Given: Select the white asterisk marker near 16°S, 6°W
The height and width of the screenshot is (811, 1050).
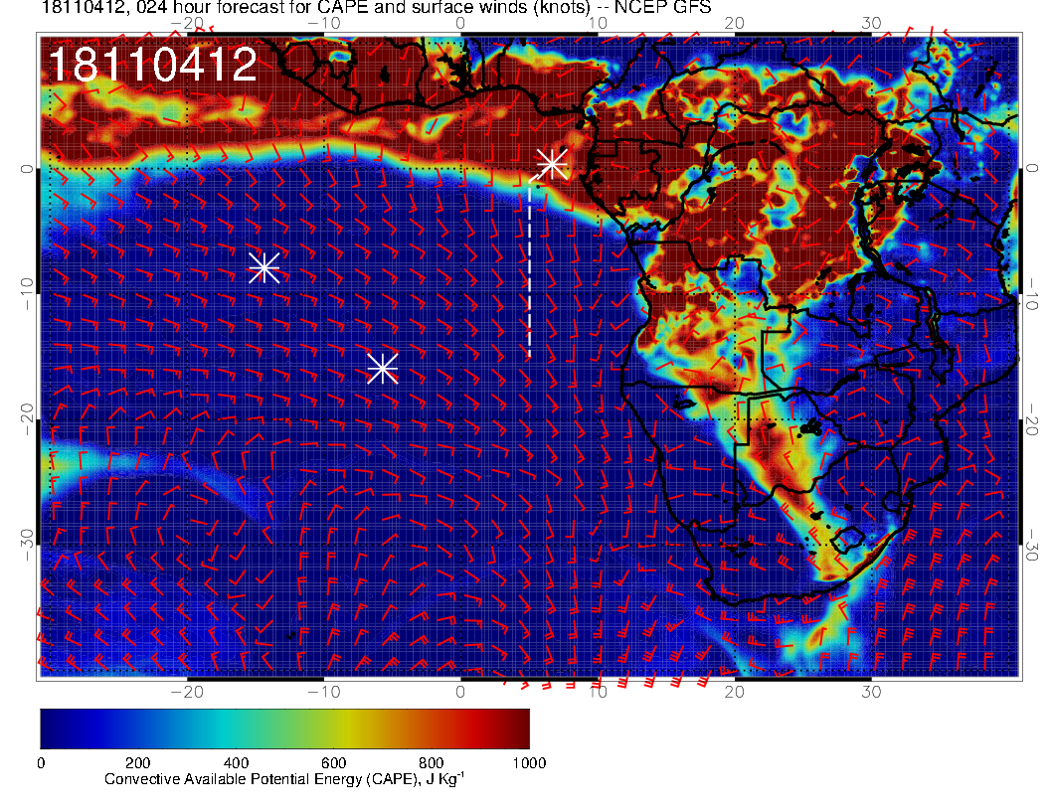Looking at the screenshot, I should (x=383, y=368).
